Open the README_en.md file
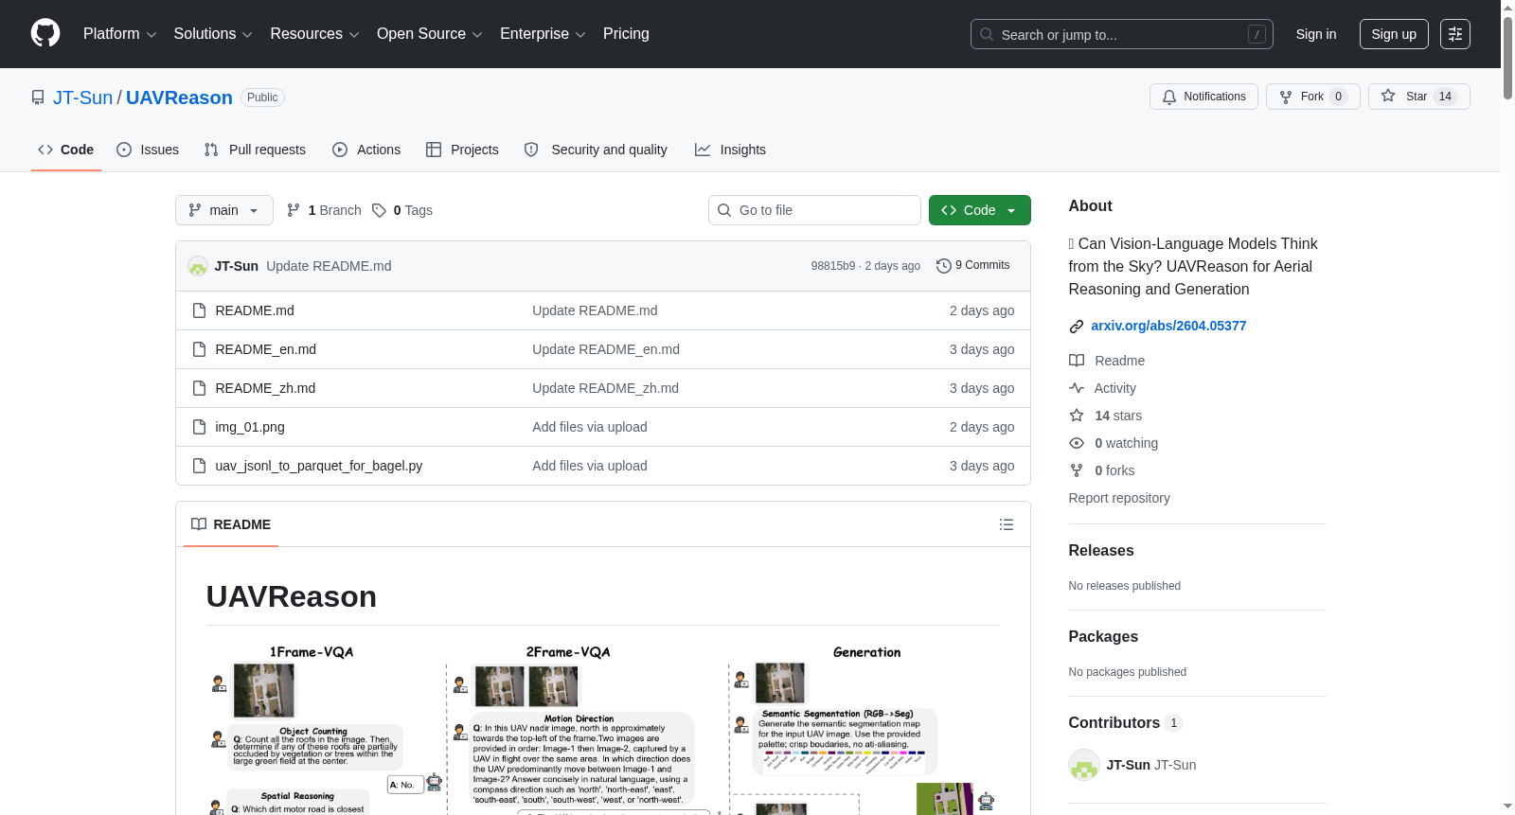 pos(265,349)
